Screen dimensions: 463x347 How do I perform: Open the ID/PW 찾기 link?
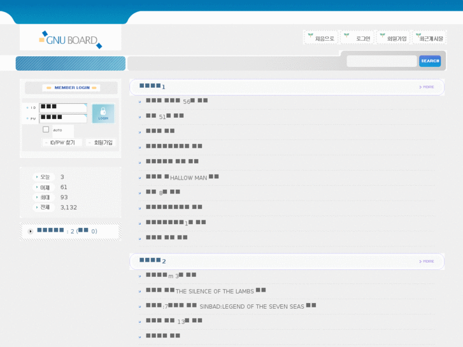(x=62, y=143)
